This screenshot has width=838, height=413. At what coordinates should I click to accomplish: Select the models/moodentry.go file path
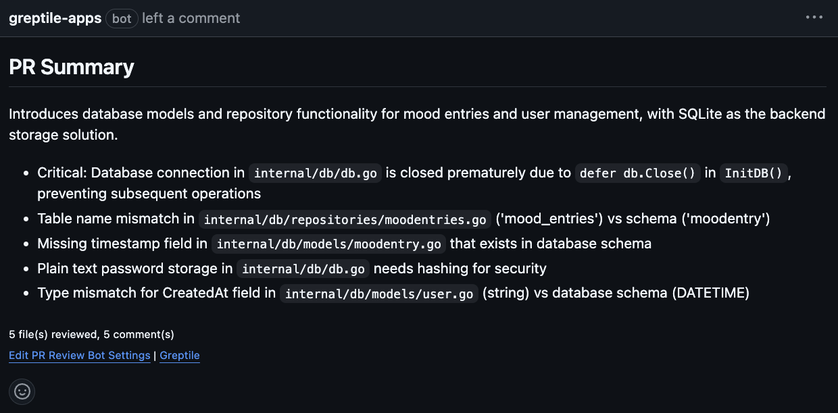(x=329, y=244)
